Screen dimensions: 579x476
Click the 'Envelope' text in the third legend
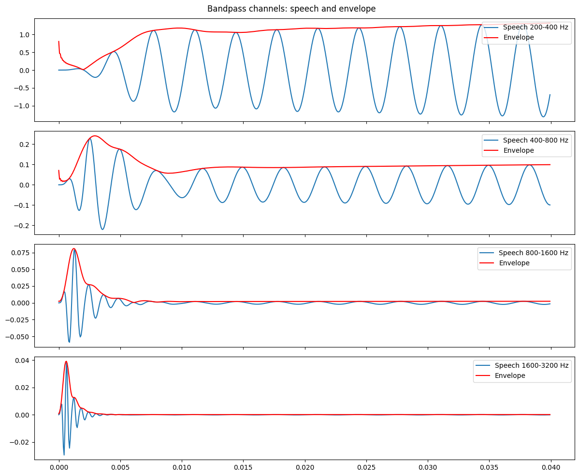[x=516, y=263]
